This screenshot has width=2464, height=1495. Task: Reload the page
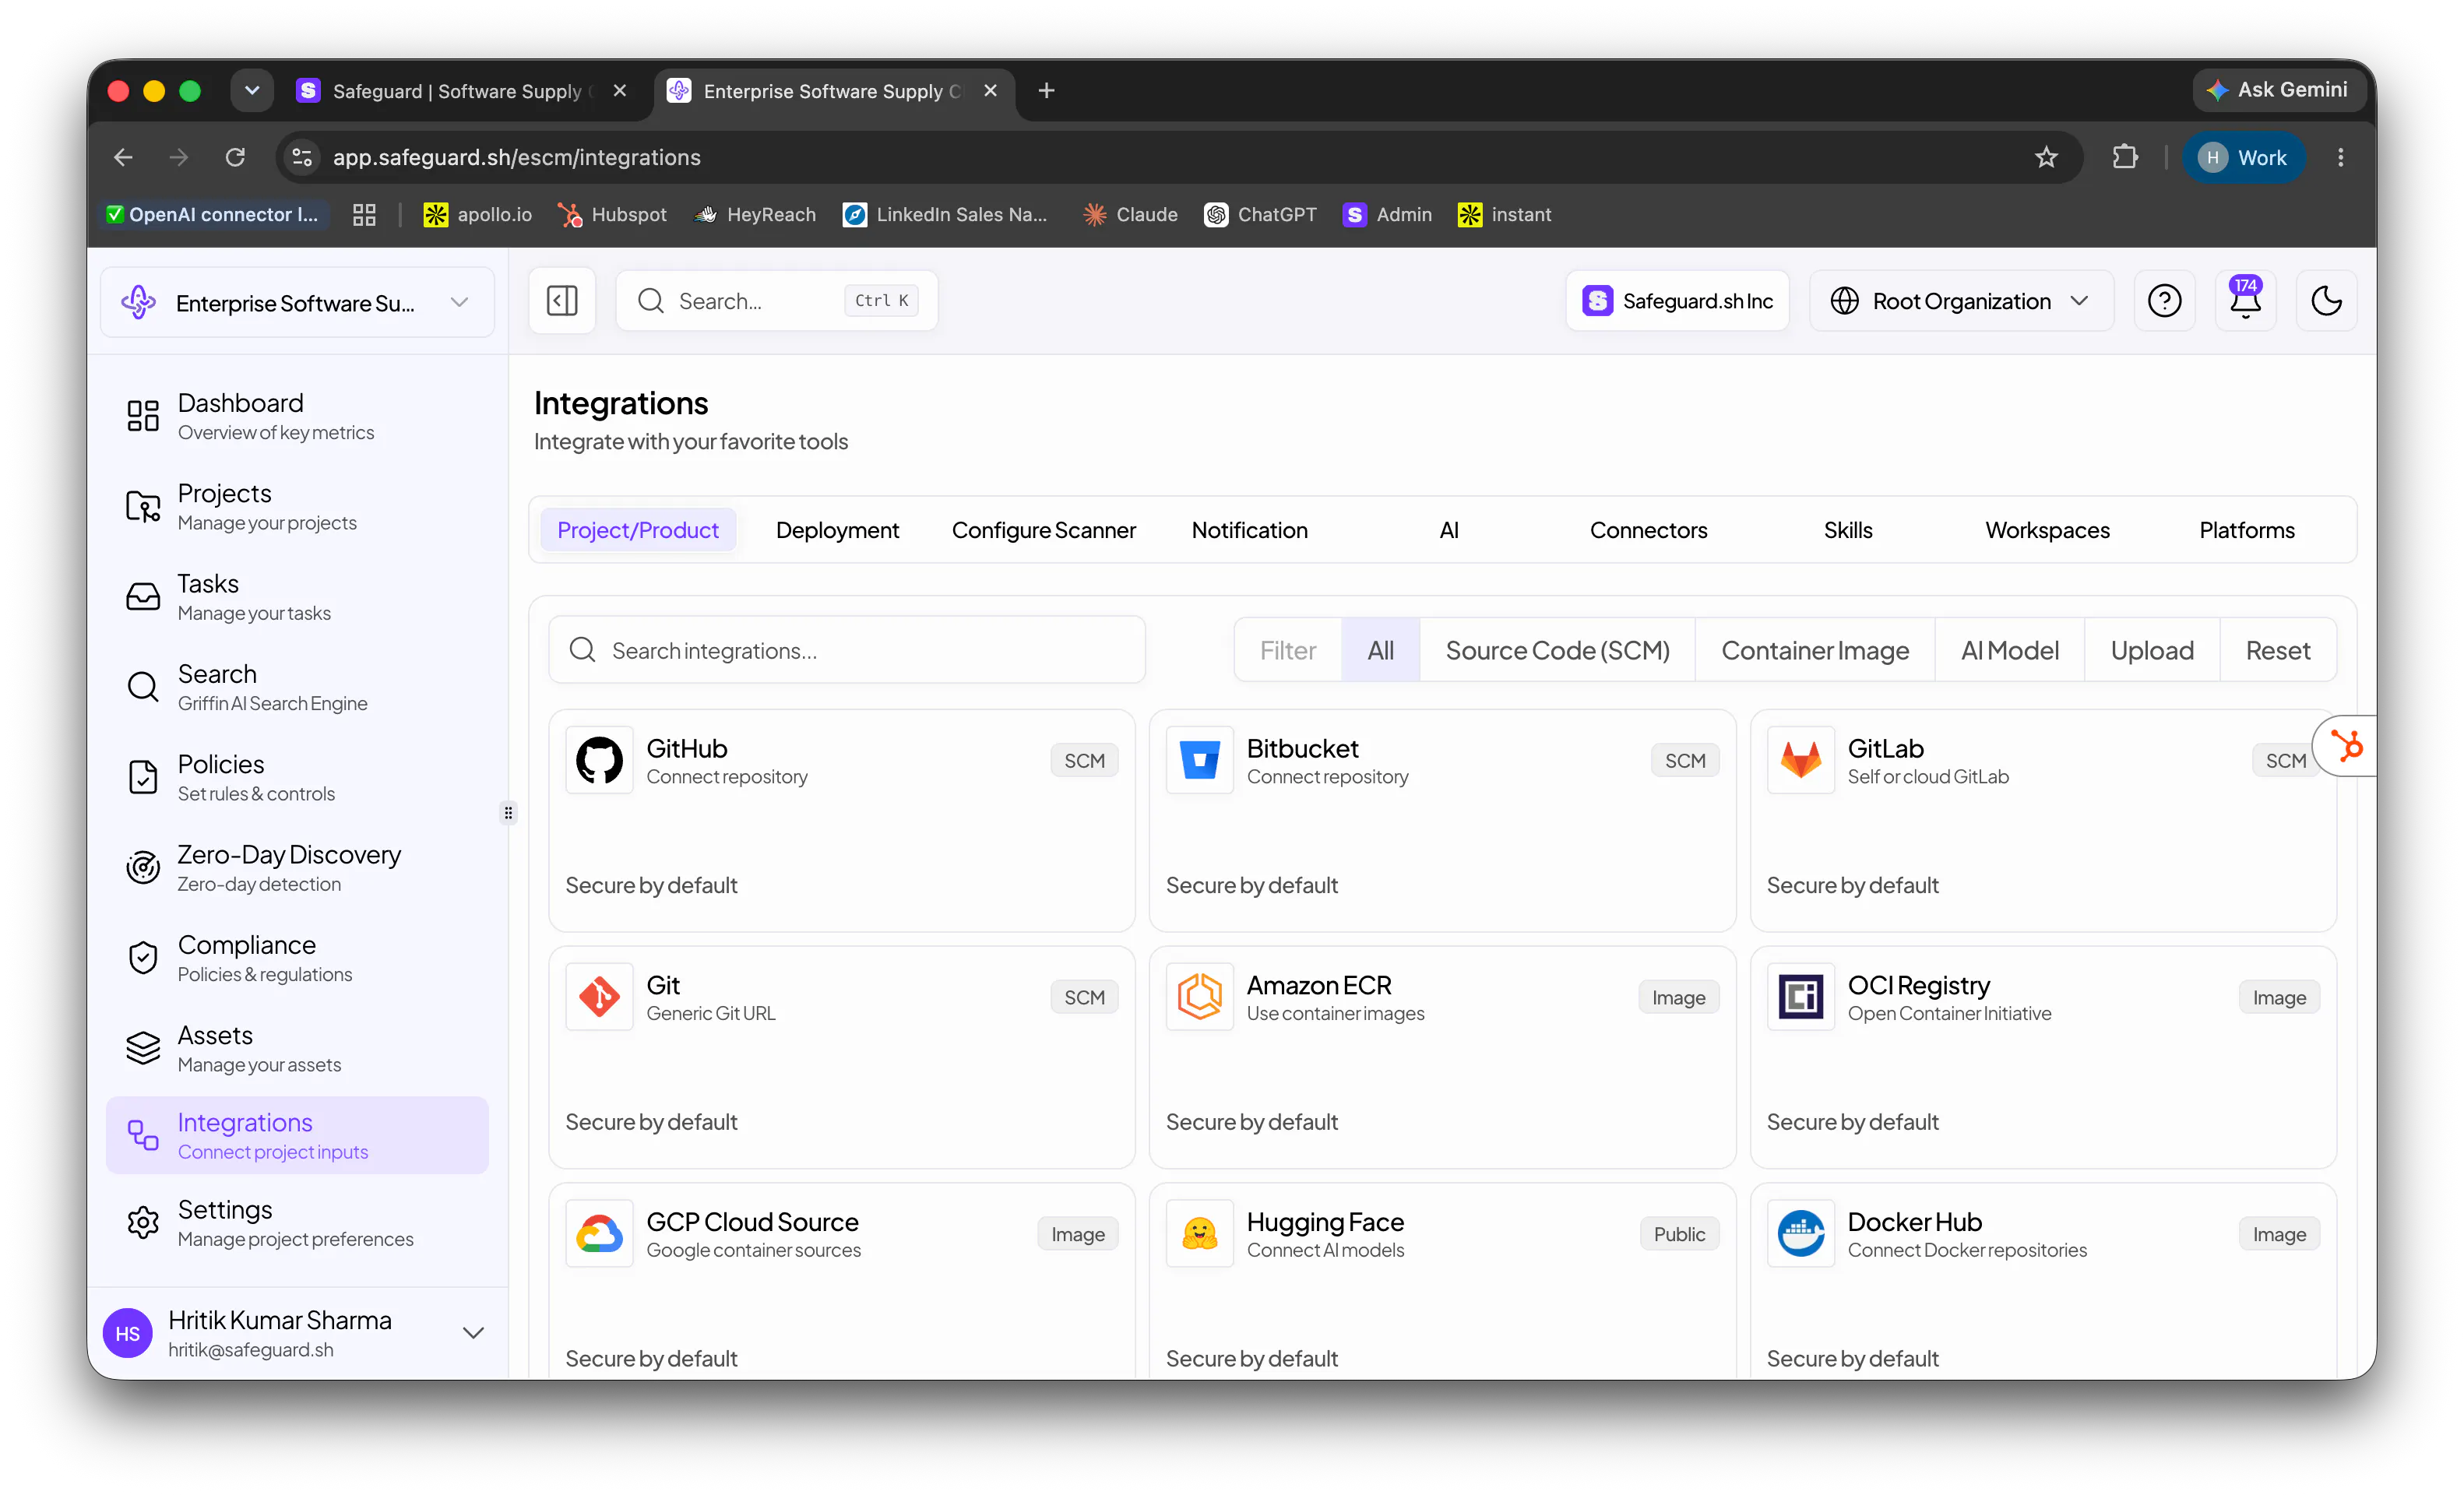[235, 157]
